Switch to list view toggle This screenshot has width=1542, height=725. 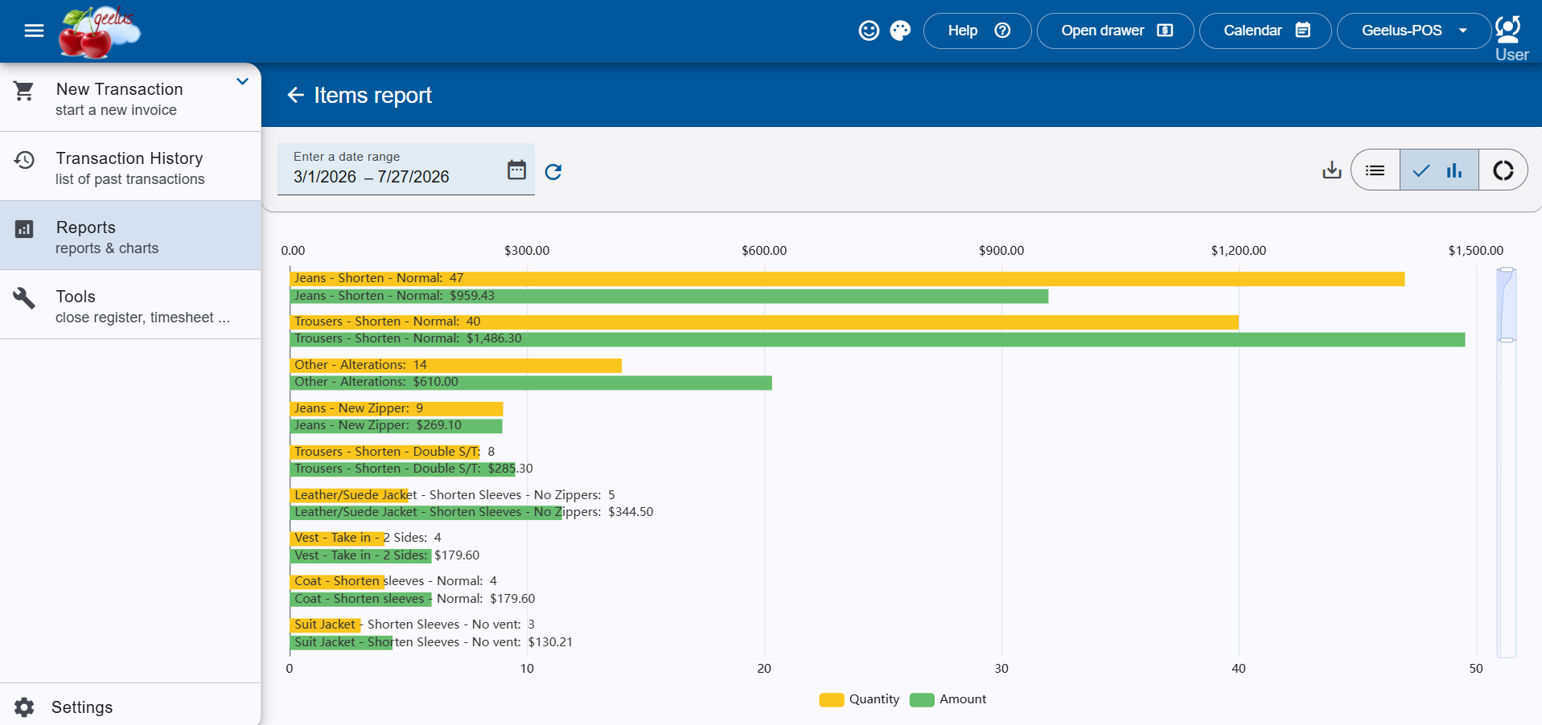click(x=1375, y=170)
